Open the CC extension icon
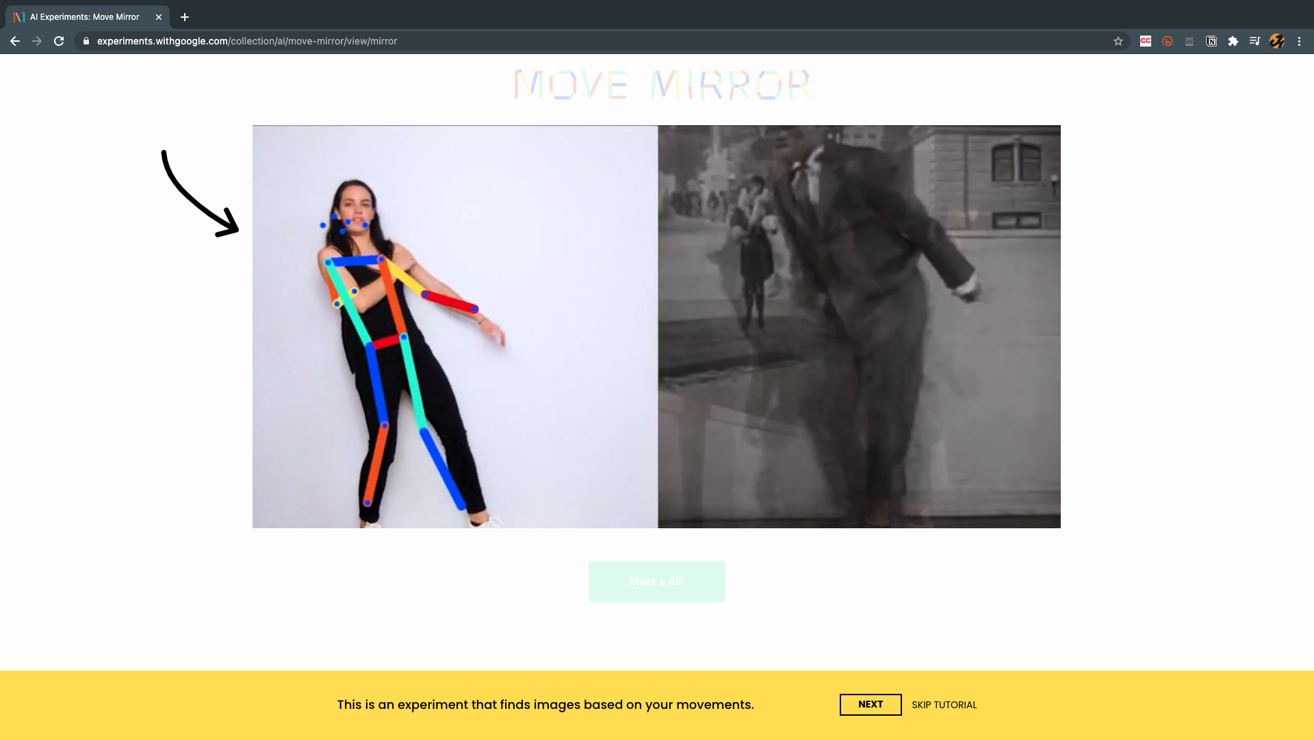 [x=1146, y=41]
